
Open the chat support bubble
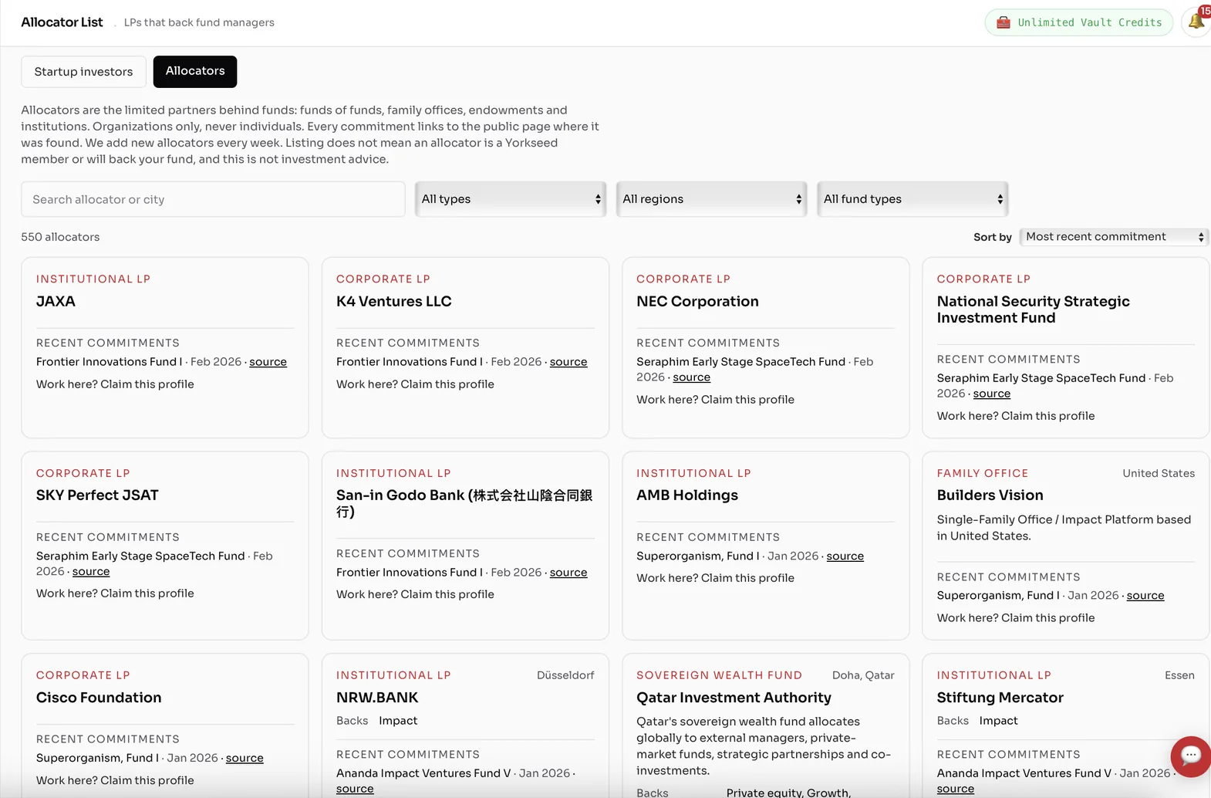pyautogui.click(x=1191, y=756)
